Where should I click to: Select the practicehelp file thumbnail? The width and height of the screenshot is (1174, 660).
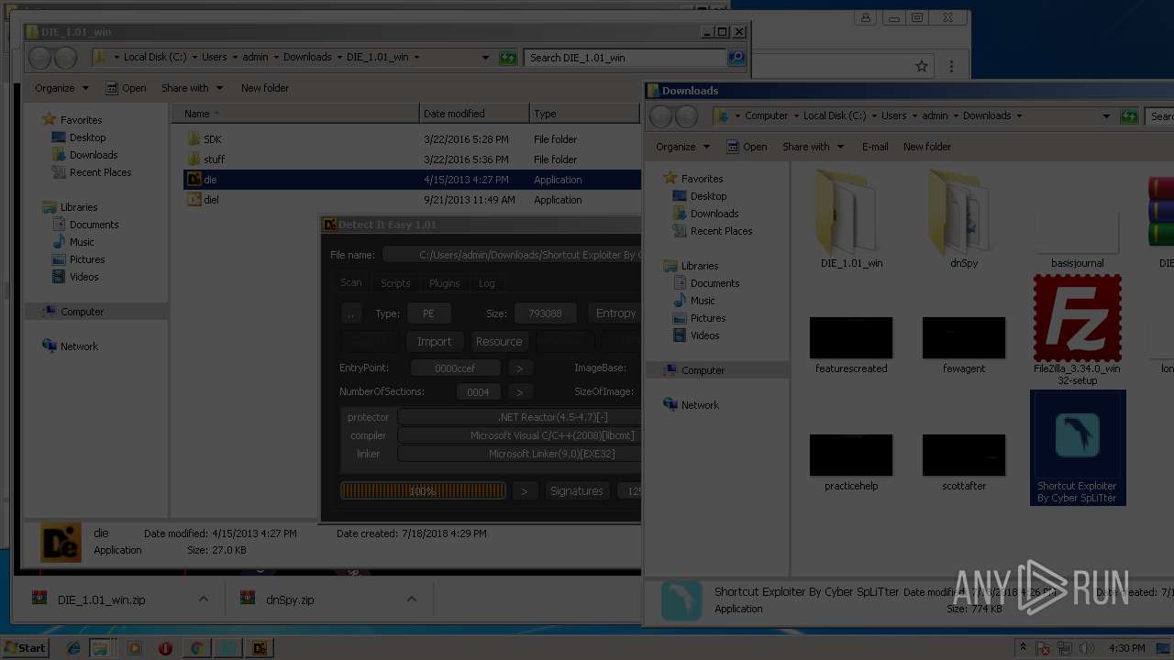click(x=851, y=455)
